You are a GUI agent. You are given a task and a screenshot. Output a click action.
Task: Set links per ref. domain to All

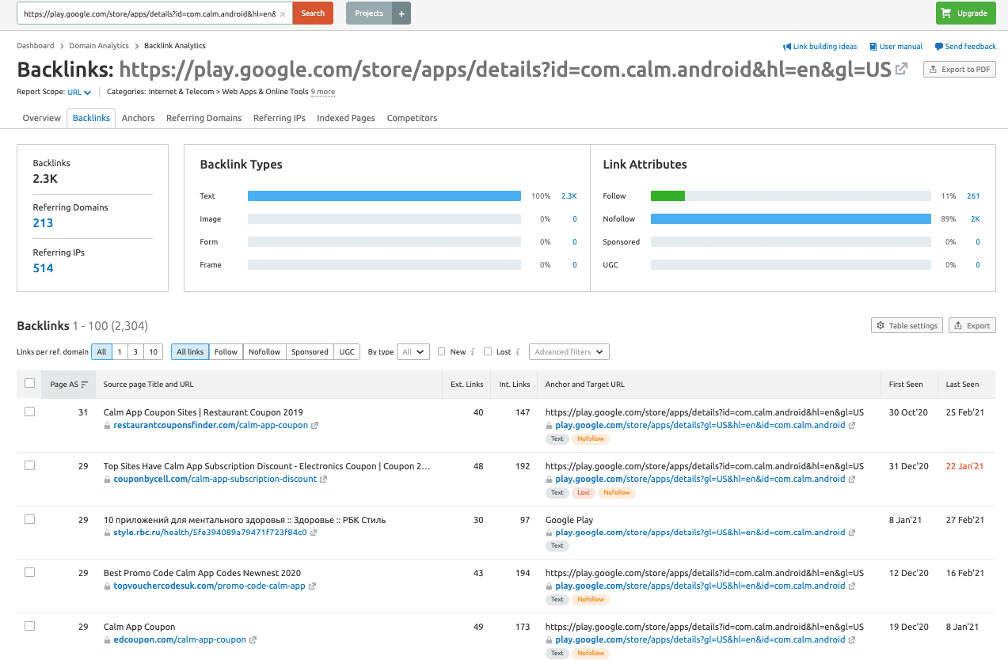pos(101,352)
